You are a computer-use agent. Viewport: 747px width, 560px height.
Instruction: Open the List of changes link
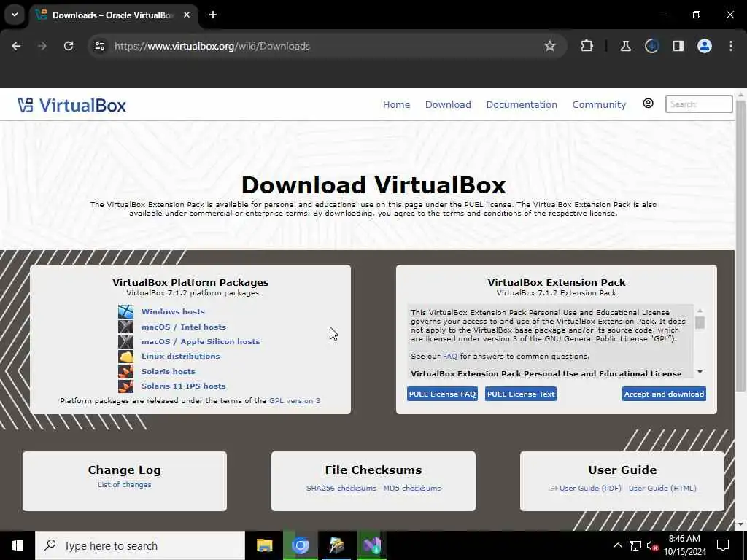[x=124, y=484]
